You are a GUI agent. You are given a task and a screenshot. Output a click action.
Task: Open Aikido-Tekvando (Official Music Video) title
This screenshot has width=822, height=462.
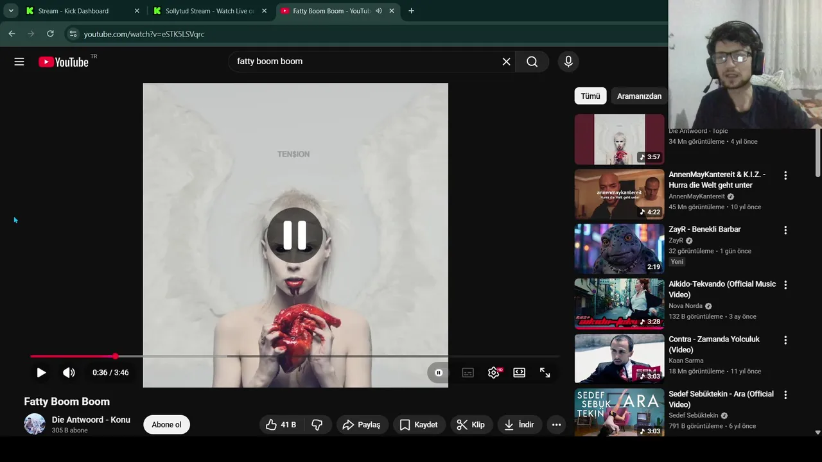point(722,289)
